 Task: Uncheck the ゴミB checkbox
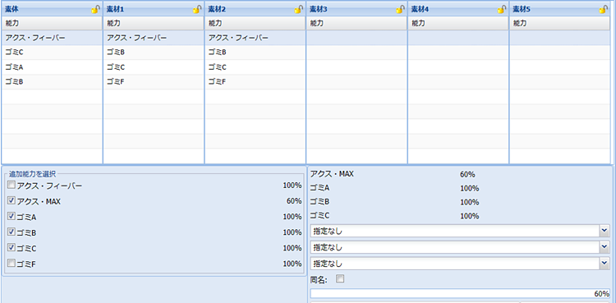click(11, 232)
